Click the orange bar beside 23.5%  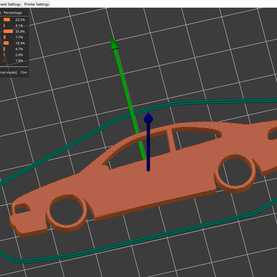pos(6,20)
